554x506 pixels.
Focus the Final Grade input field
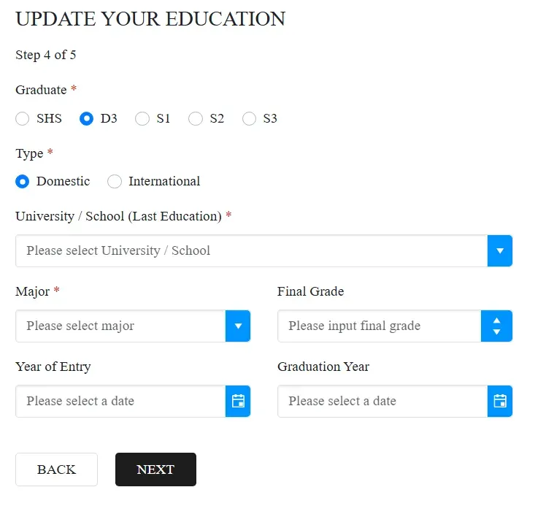[379, 326]
